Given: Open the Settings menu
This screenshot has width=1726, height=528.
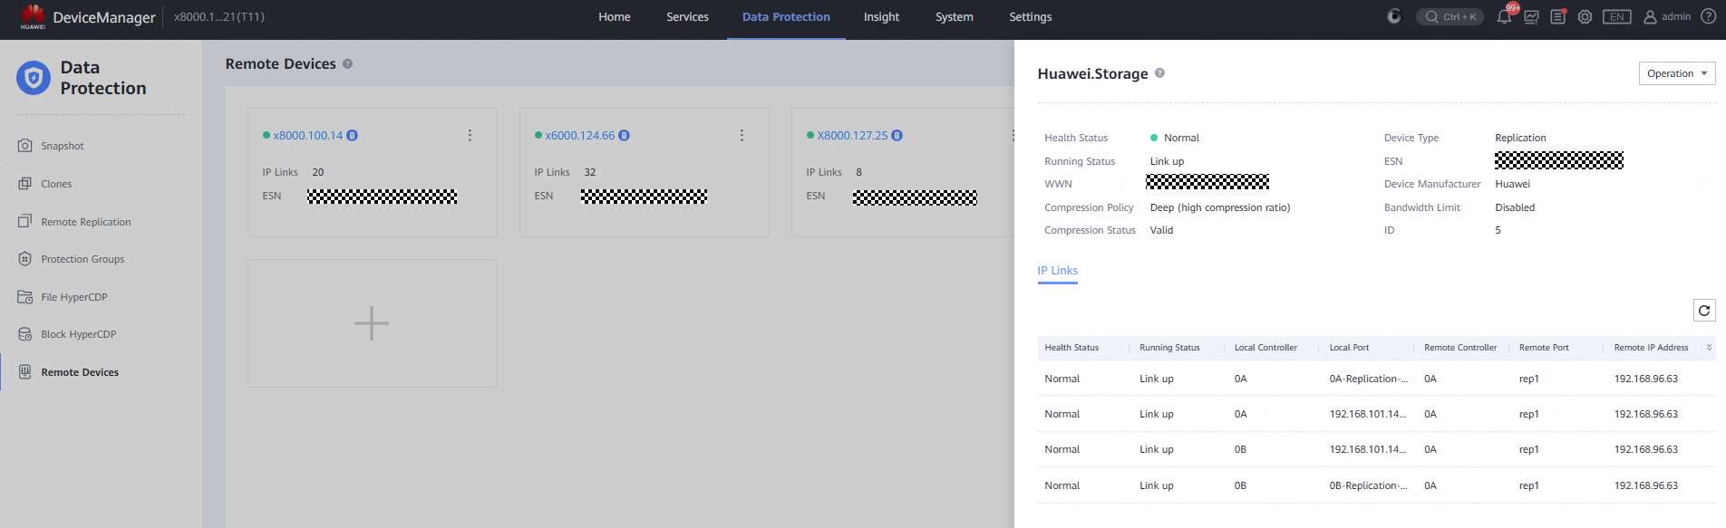Looking at the screenshot, I should (1031, 17).
